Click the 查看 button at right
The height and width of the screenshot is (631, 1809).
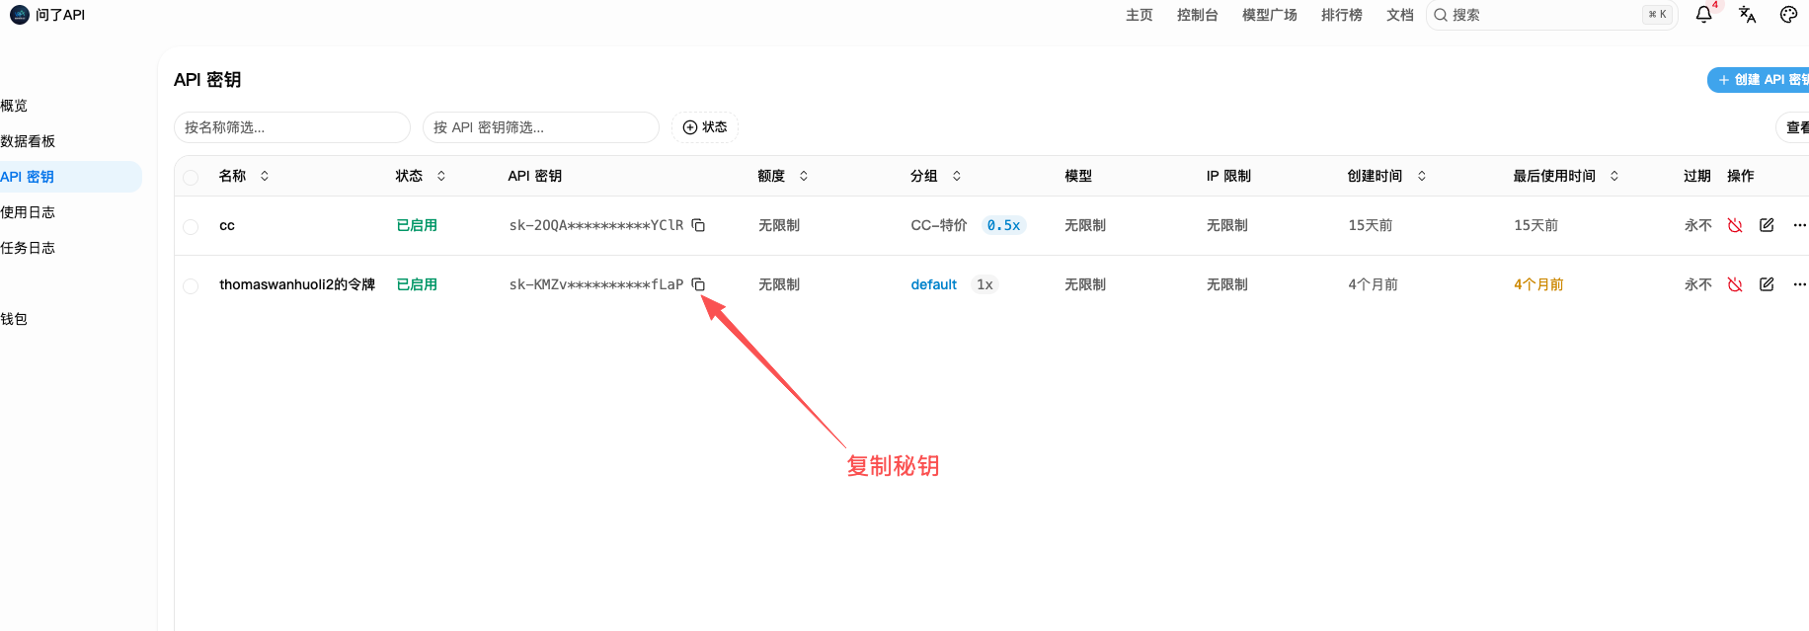click(1793, 127)
